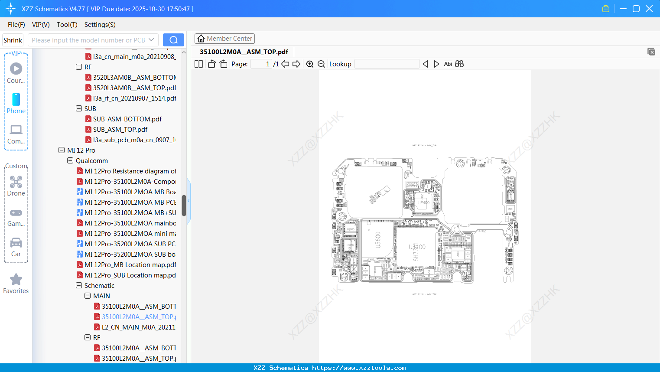Click tree scrollbar up arrow

[x=184, y=52]
